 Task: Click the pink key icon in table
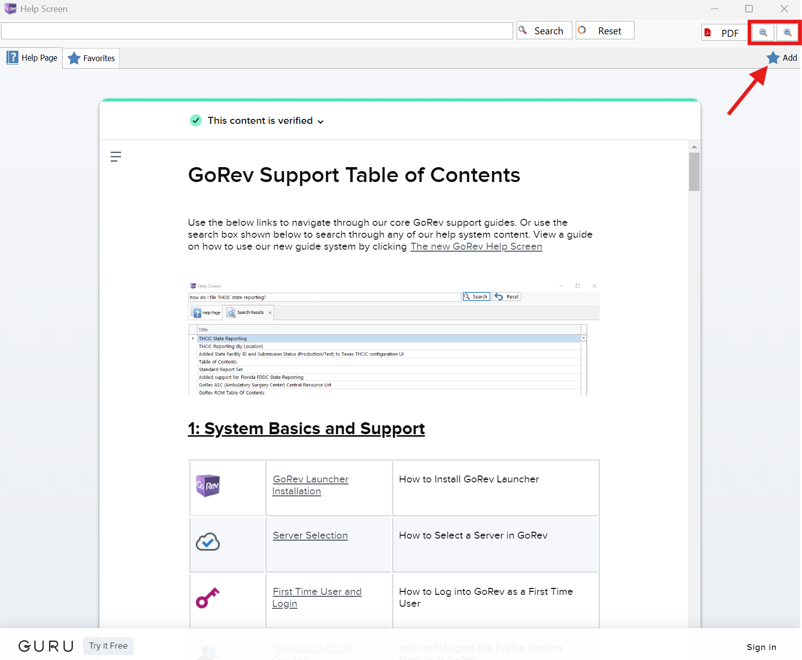point(208,598)
